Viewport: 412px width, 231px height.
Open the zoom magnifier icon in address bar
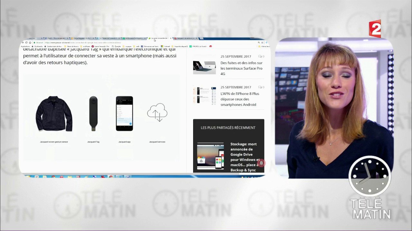259,42
